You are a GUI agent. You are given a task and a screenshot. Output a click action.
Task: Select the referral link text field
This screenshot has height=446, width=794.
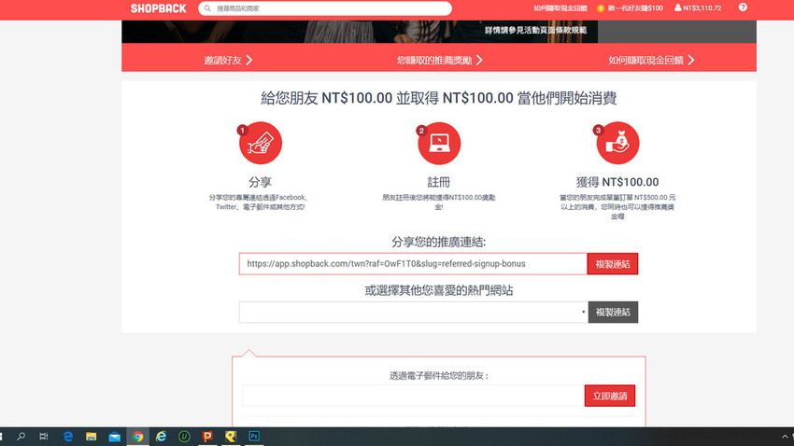pos(412,264)
